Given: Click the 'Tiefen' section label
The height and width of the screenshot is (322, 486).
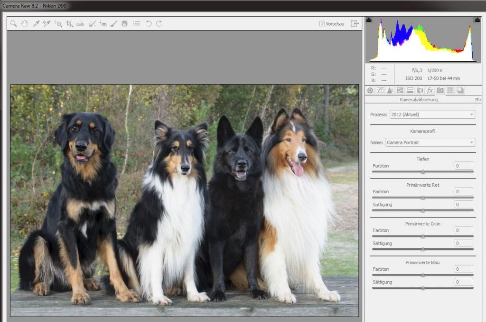Looking at the screenshot, I should click(x=423, y=159).
